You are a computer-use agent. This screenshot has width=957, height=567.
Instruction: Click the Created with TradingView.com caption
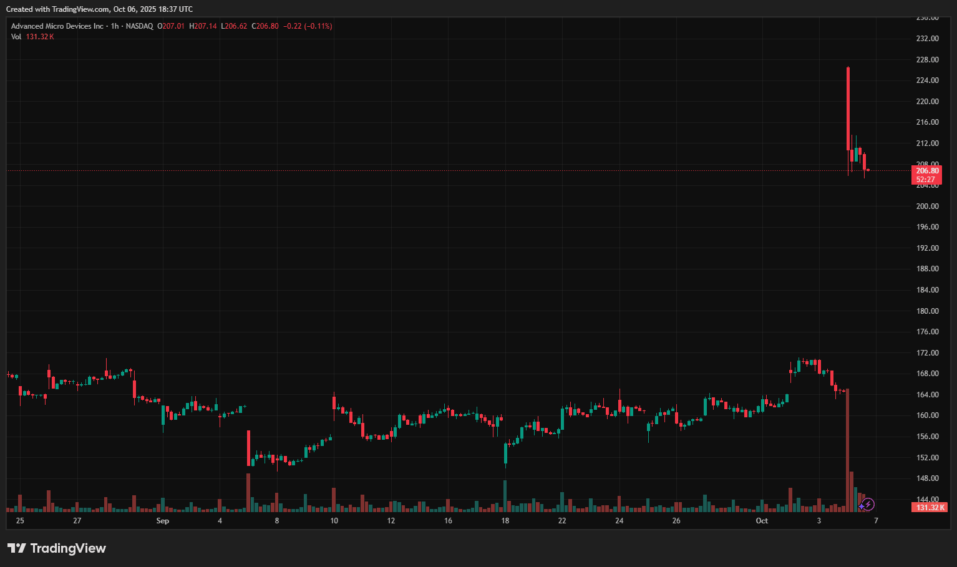[x=99, y=9]
